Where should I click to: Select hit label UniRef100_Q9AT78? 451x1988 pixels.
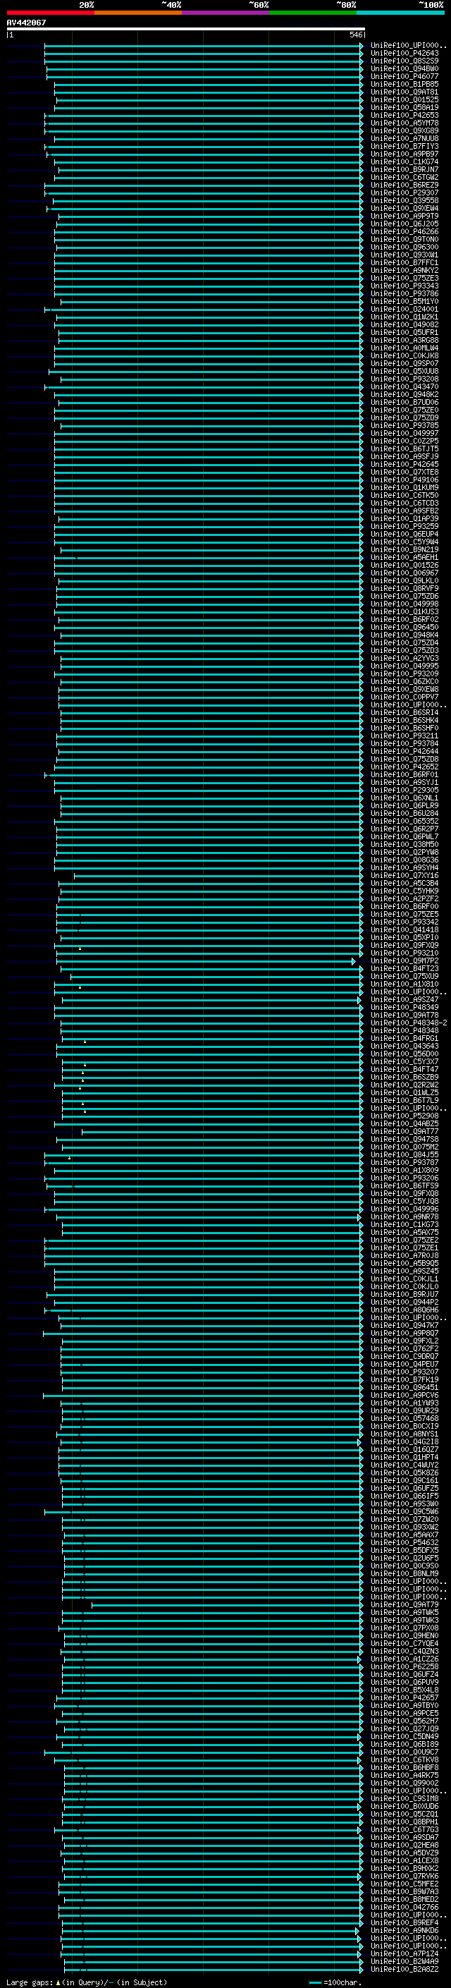(x=404, y=1015)
